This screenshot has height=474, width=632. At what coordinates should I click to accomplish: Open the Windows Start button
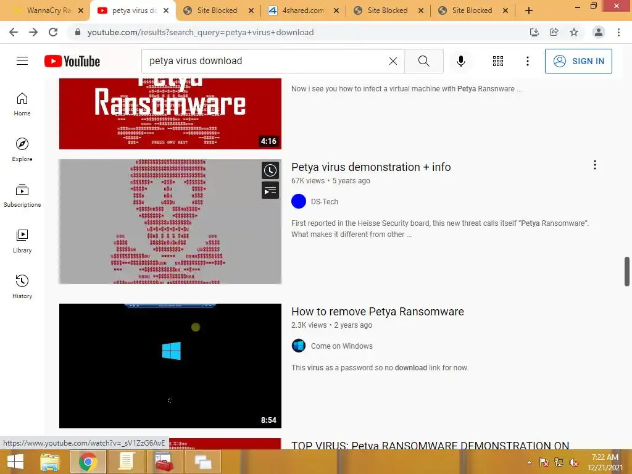pyautogui.click(x=15, y=462)
